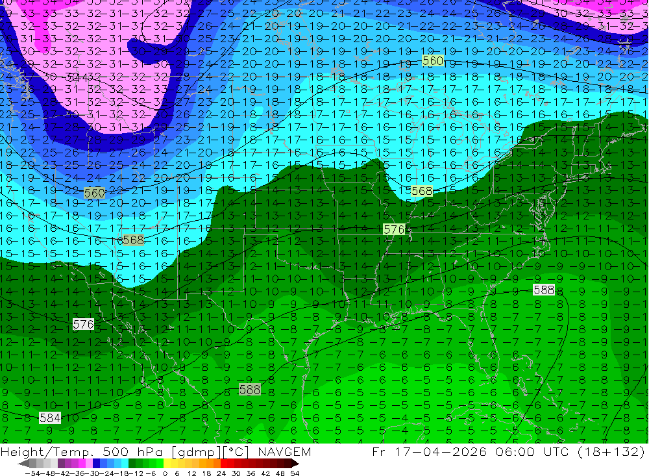
Task: Click the 588 contour label over the western Gulf
Action: coord(250,390)
